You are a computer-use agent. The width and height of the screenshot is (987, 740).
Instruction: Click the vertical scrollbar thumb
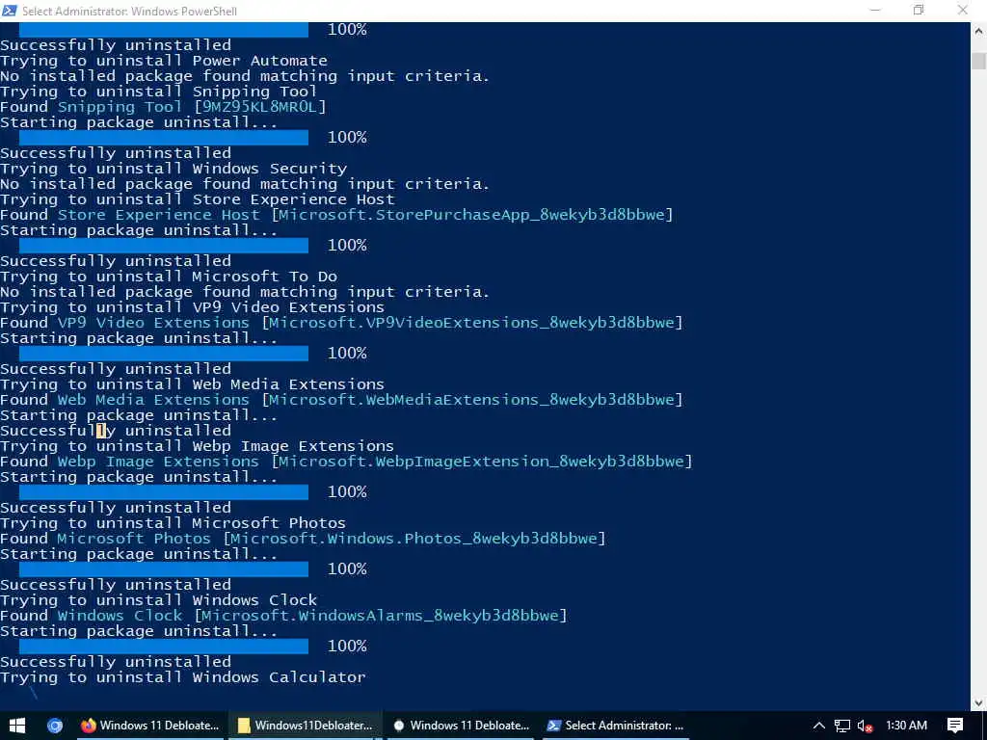978,61
